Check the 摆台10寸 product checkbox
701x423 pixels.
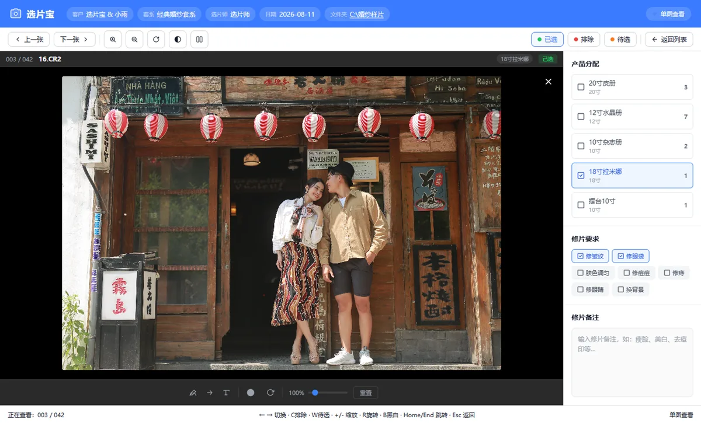point(581,205)
